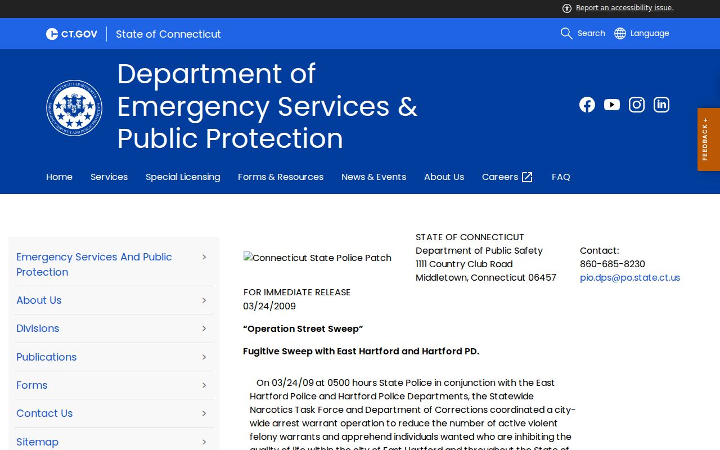The width and height of the screenshot is (720, 450).
Task: Open the Forms sidebar link
Action: (x=31, y=385)
